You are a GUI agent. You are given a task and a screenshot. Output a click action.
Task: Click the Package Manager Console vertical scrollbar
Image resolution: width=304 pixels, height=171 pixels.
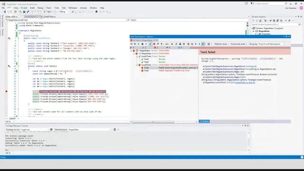[248, 142]
